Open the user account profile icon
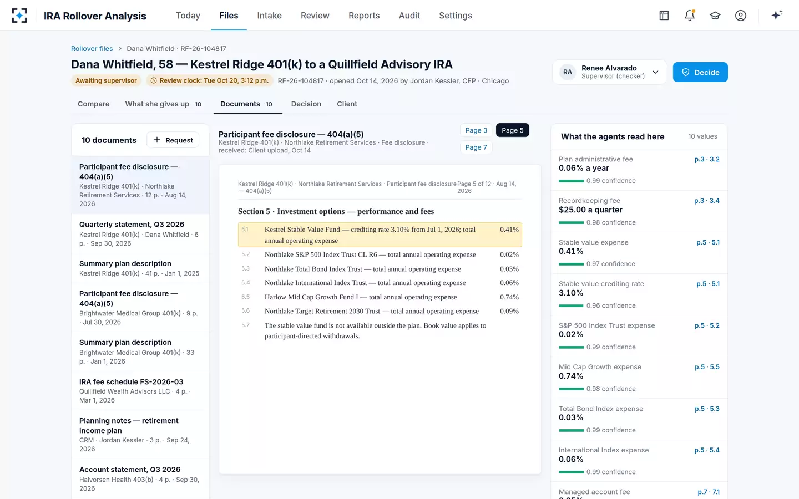The image size is (799, 499). 741,16
